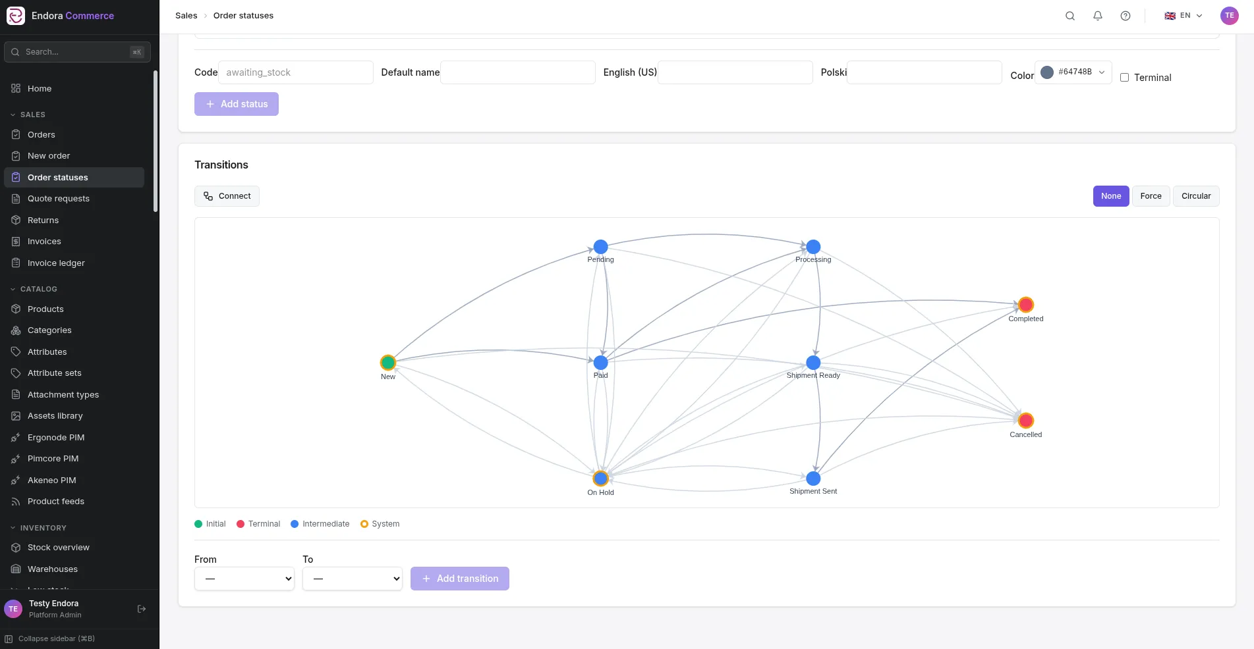Open Quote requests in sidebar
The height and width of the screenshot is (649, 1254).
[x=74, y=199]
